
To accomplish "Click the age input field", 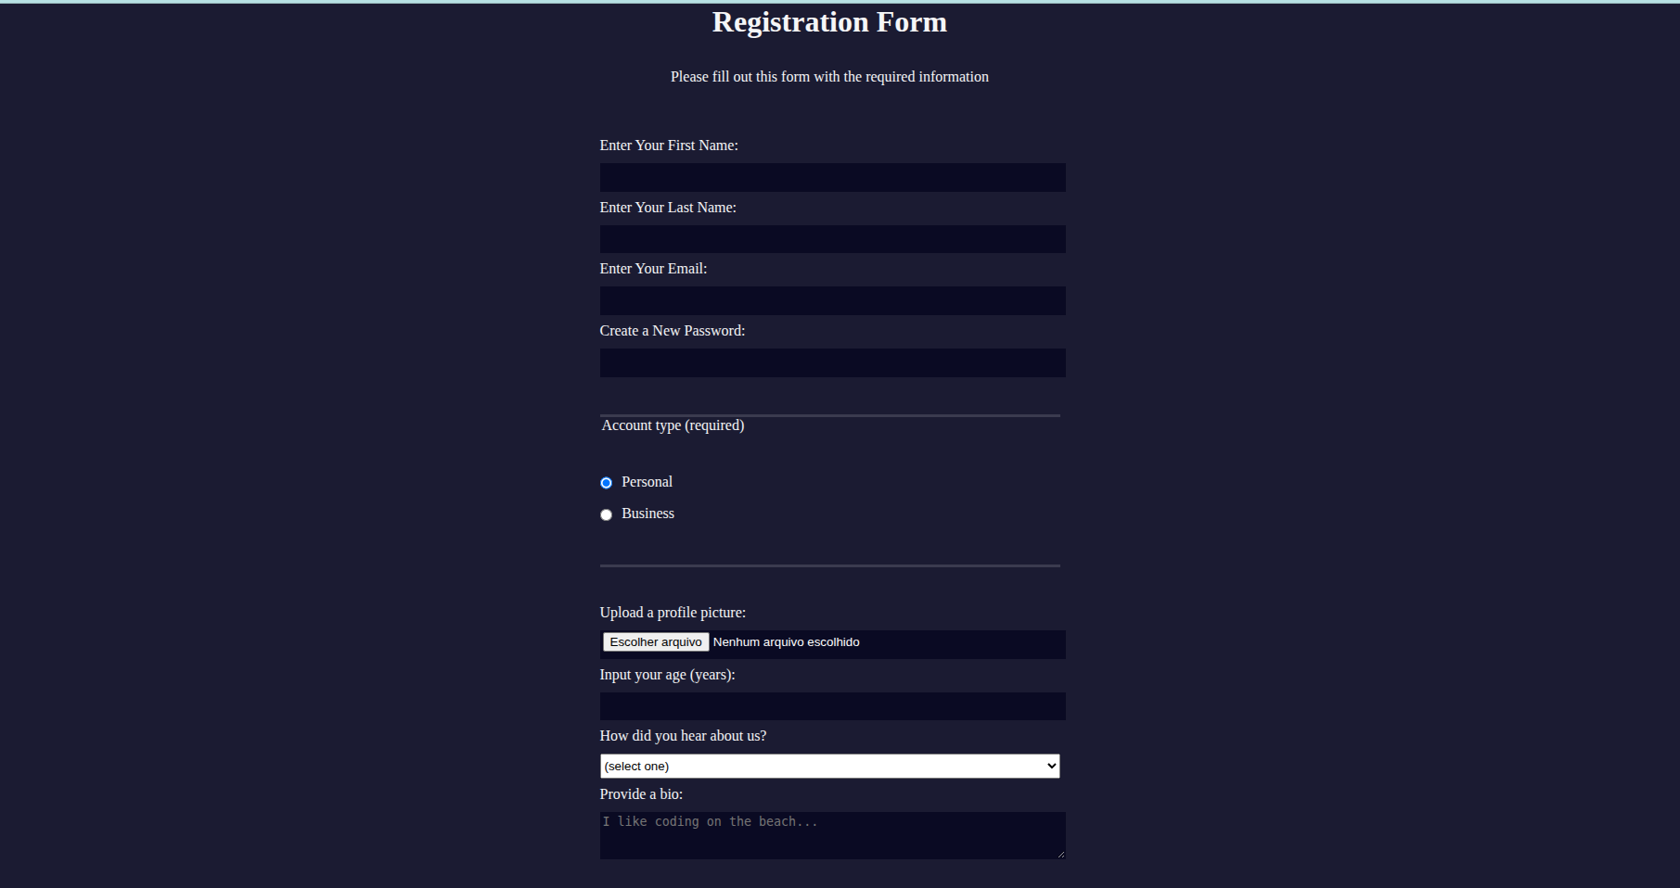I will [832, 706].
